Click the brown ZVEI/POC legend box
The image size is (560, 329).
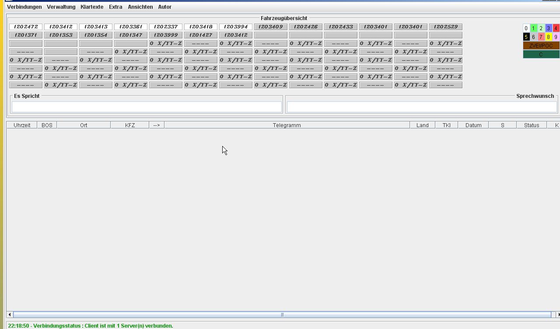(x=541, y=46)
